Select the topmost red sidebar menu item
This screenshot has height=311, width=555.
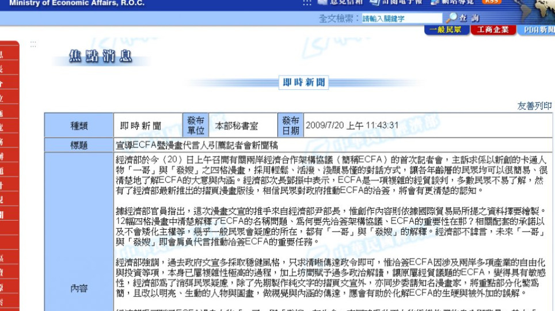click(x=5, y=55)
